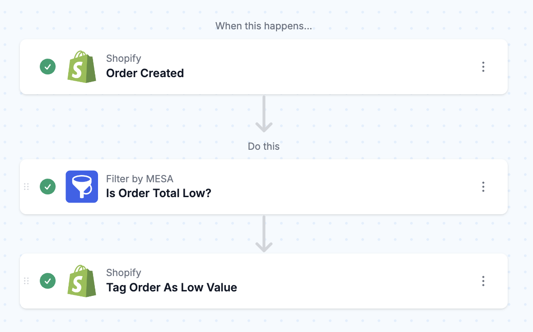Open three-dot menu for Order Created

click(x=483, y=67)
